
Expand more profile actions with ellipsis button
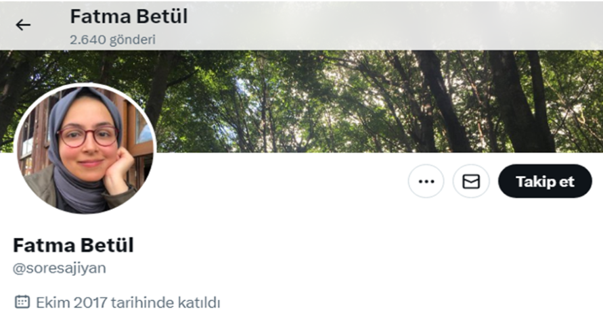(x=426, y=181)
